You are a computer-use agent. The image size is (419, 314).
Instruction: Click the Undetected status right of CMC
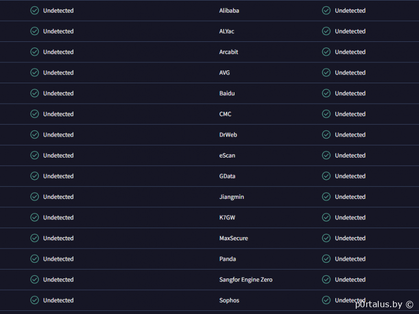[x=350, y=114]
